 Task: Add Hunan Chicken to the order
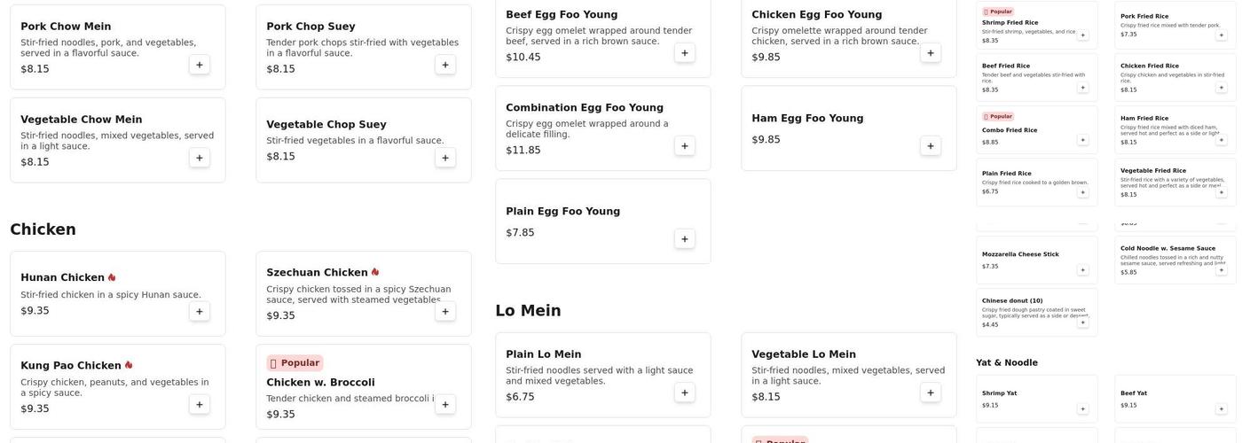199,312
